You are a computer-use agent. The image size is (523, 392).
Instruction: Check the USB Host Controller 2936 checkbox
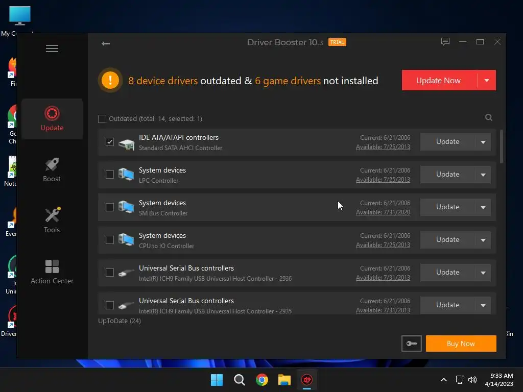110,273
